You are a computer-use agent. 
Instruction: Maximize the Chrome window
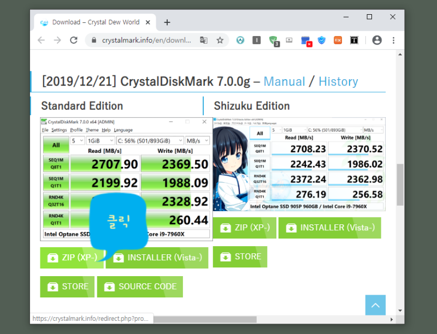pyautogui.click(x=369, y=17)
